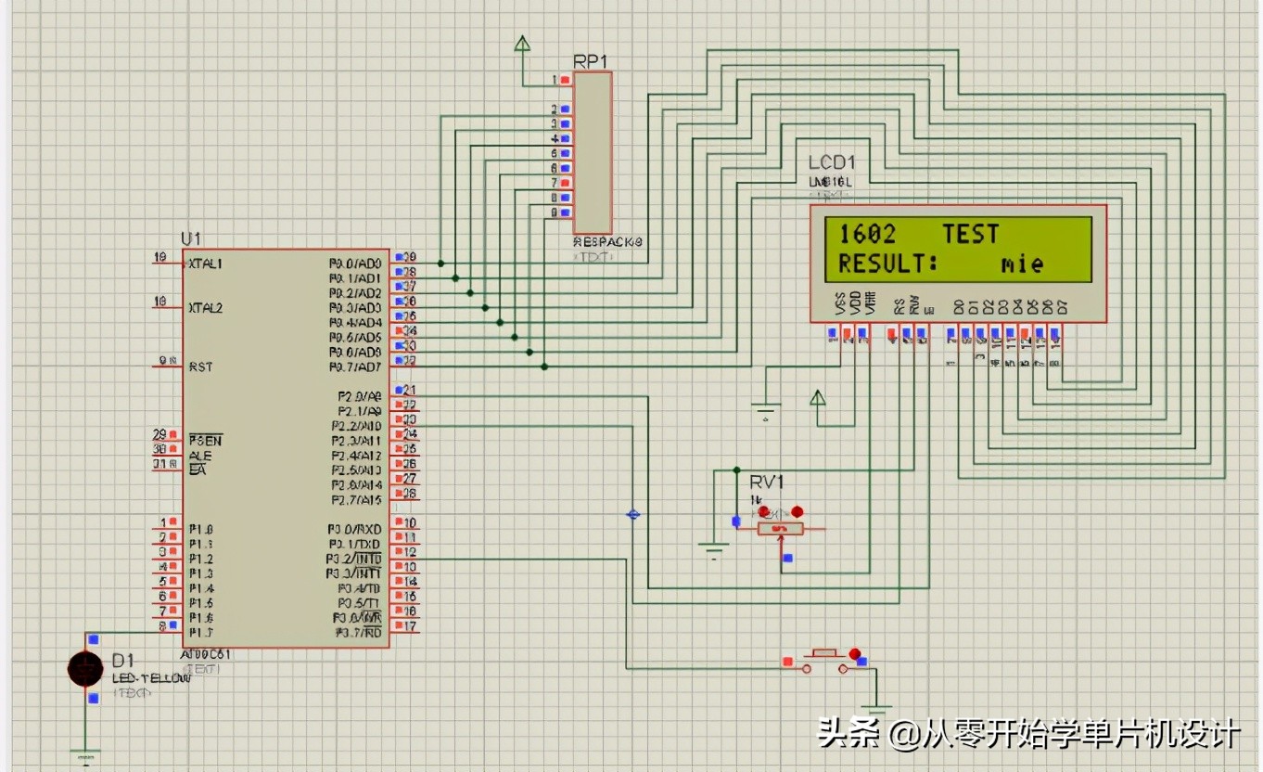This screenshot has width=1263, height=772.
Task: Click the power terminal arrow near the LCD wiring
Action: click(817, 396)
